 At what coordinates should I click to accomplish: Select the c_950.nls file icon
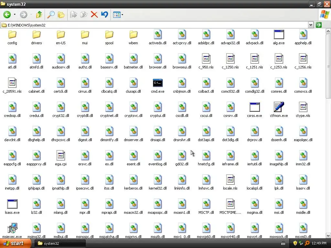pyautogui.click(x=206, y=59)
